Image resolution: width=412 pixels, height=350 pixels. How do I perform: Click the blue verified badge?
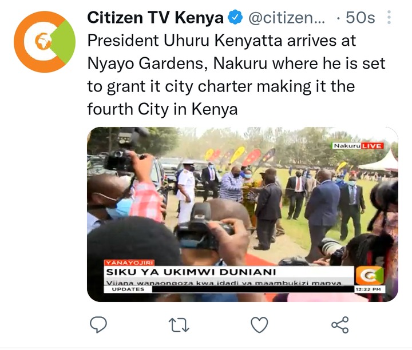(235, 17)
